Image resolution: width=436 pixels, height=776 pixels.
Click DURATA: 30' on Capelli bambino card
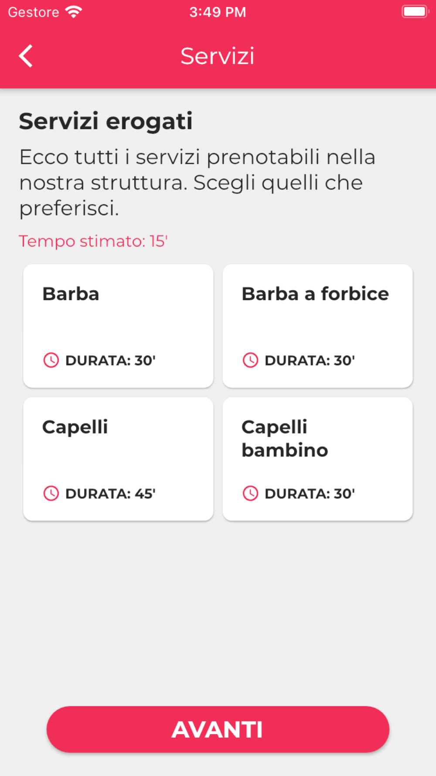(x=310, y=494)
